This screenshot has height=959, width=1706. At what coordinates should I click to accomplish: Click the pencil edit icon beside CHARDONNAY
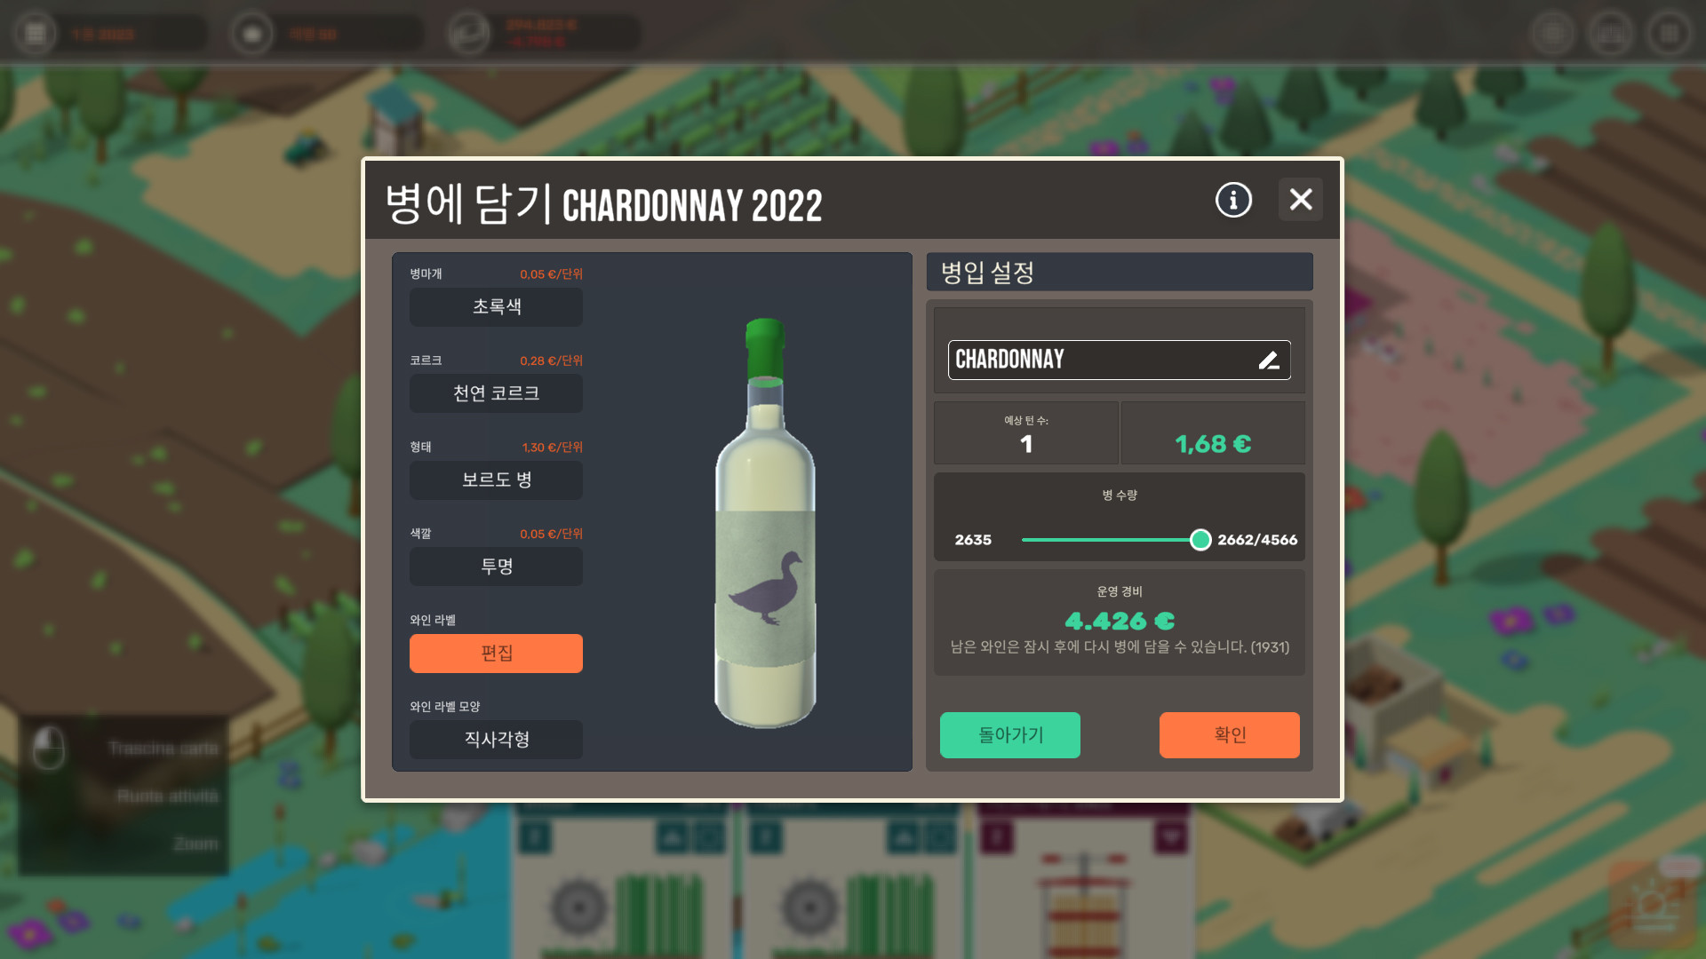click(1269, 360)
